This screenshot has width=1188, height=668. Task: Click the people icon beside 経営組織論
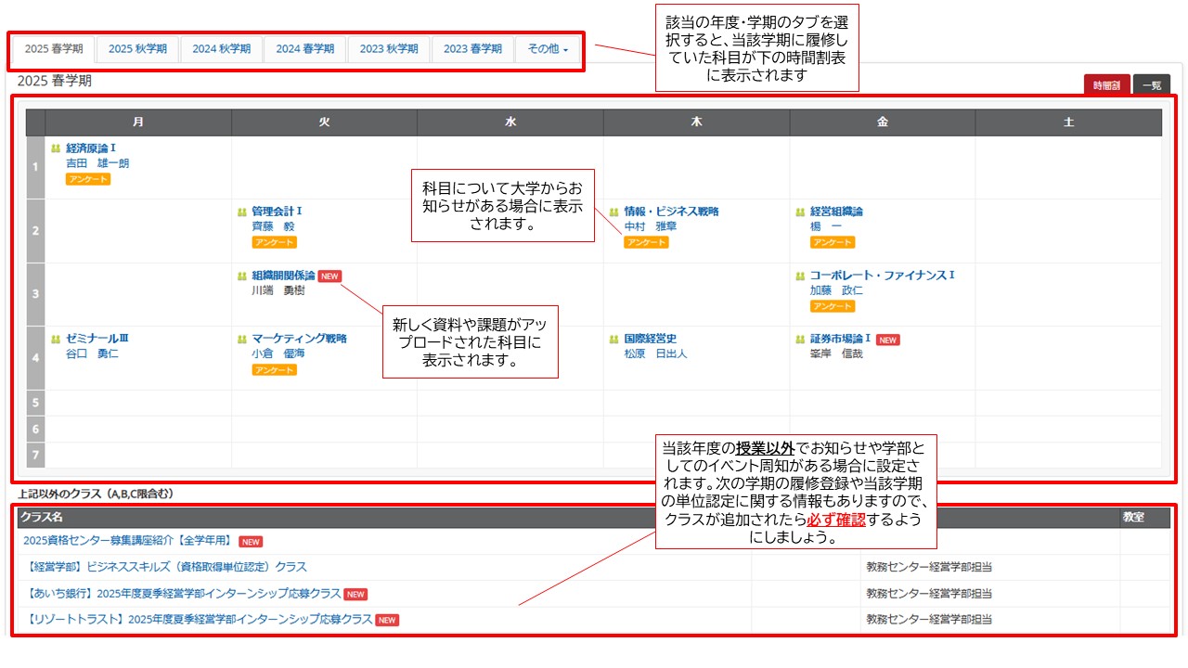coord(800,212)
